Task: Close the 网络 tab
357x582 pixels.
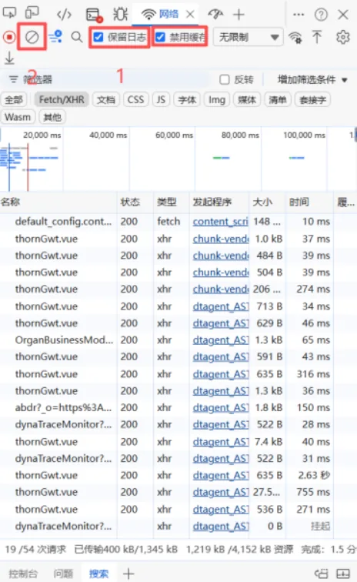Action: pos(190,15)
